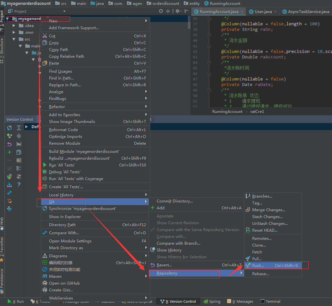The width and height of the screenshot is (332, 306).
Task: Click the project settings gear icon
Action: point(178,11)
